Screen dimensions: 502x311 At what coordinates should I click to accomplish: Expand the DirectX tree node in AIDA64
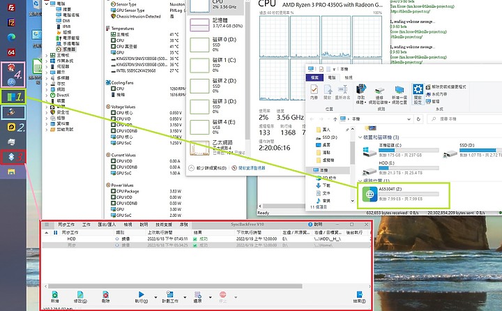coord(47,95)
